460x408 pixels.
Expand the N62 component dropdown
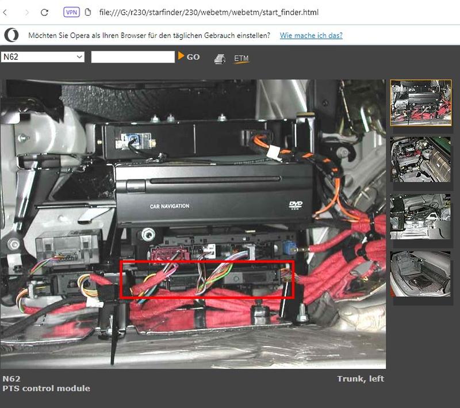43,56
